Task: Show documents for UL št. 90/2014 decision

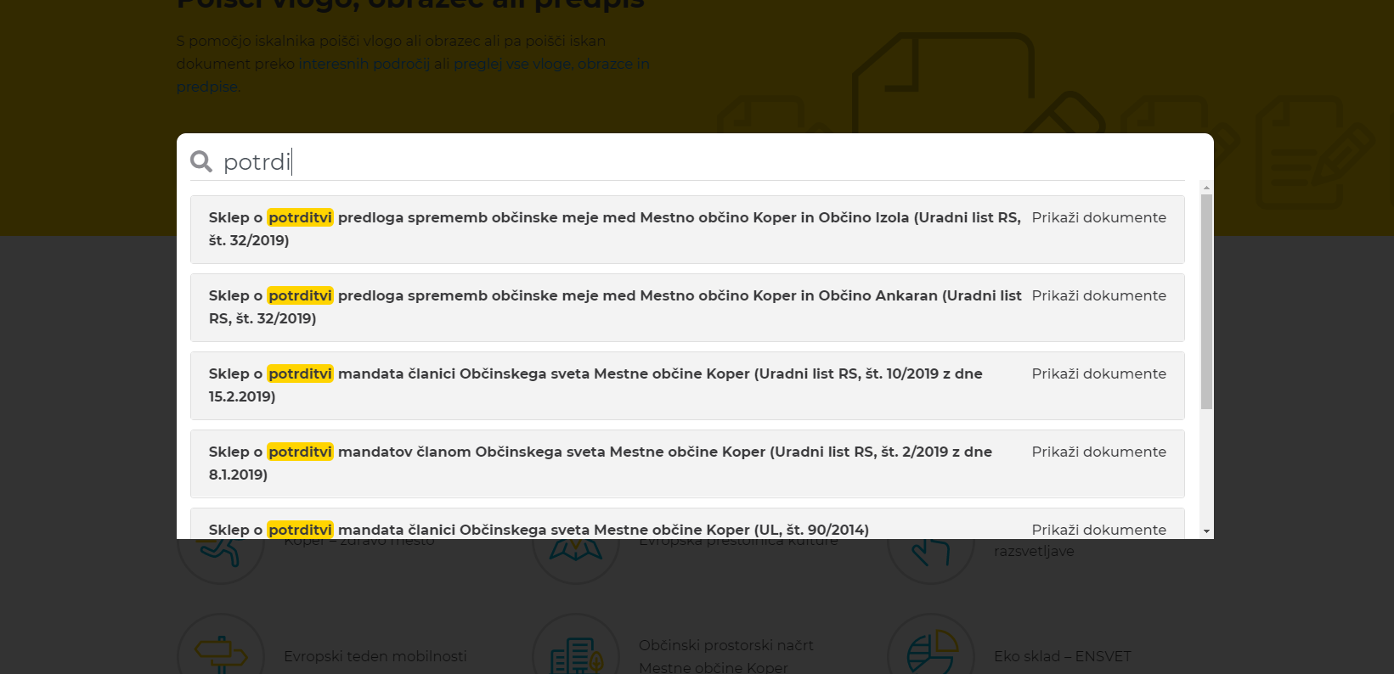Action: pos(1098,530)
